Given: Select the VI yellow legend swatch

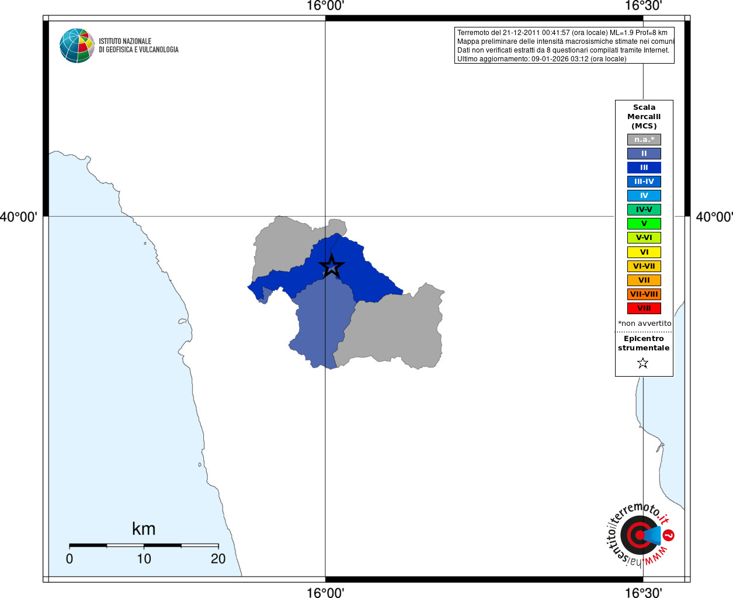Looking at the screenshot, I should 644,252.
